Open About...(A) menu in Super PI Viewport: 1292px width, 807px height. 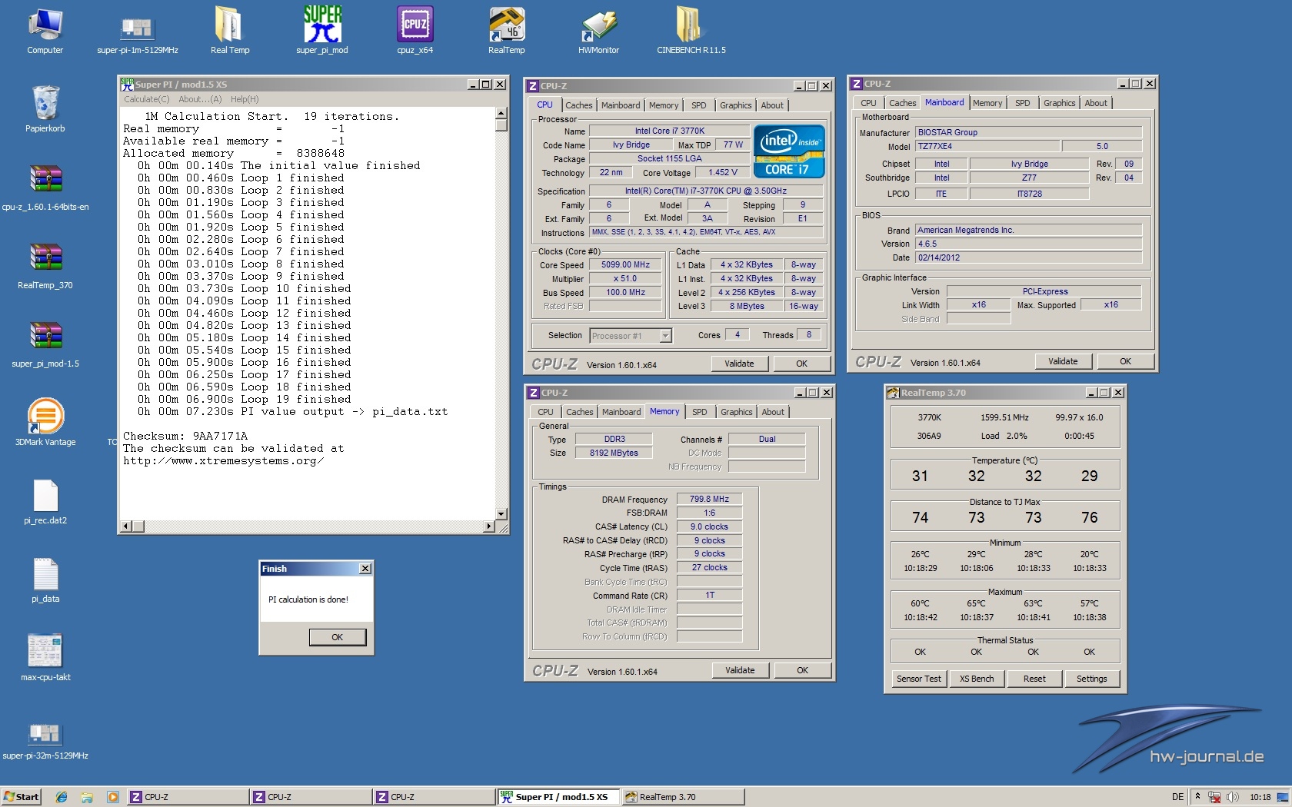coord(200,99)
